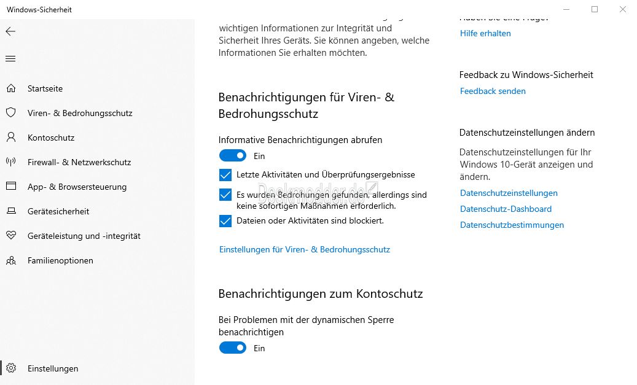Image resolution: width=637 pixels, height=385 pixels.
Task: Click the Benachrichtigungen zum Kontoschutz heading
Action: click(x=321, y=294)
